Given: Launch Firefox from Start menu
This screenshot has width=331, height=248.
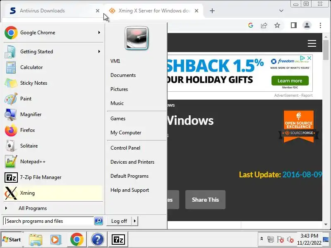Looking at the screenshot, I should click(x=53, y=130).
